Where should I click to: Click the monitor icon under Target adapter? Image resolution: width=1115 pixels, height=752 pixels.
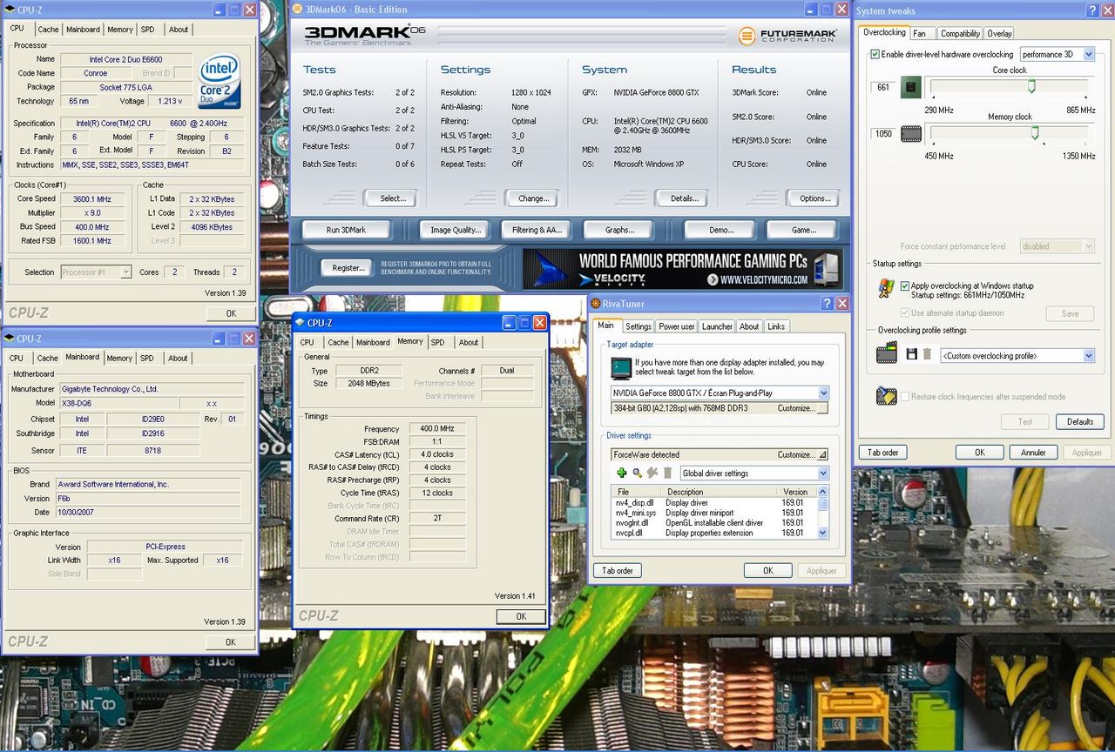tap(622, 367)
